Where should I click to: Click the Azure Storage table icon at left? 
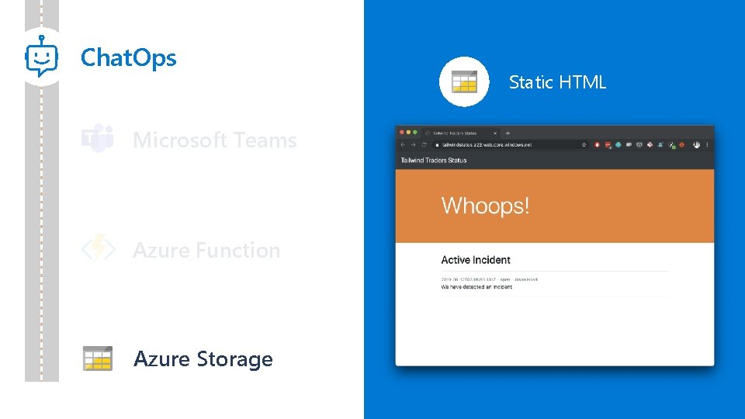(x=98, y=358)
